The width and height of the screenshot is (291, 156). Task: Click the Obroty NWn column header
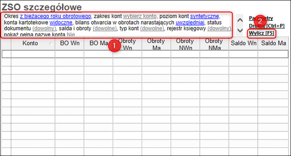coord(185,44)
